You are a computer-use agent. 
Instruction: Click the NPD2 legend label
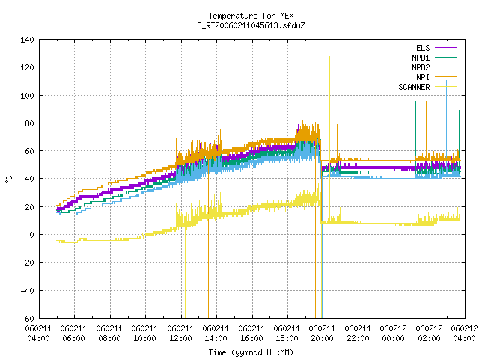[421, 67]
